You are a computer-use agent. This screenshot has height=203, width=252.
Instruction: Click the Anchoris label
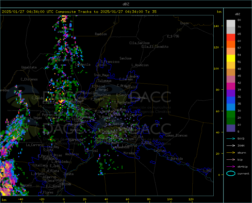point(72,154)
